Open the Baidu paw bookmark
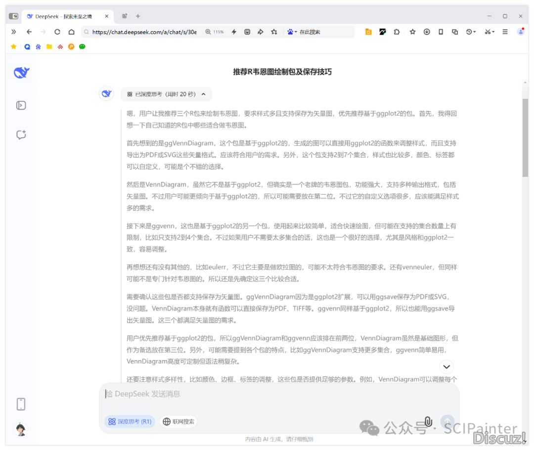Viewport: 534px width, 450px height. click(x=38, y=46)
